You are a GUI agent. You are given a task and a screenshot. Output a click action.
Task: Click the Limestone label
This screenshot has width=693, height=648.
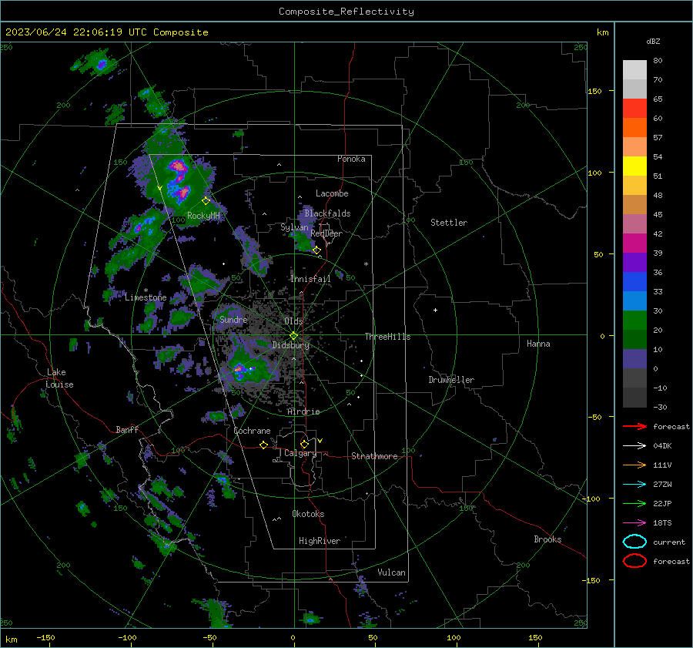tap(146, 297)
